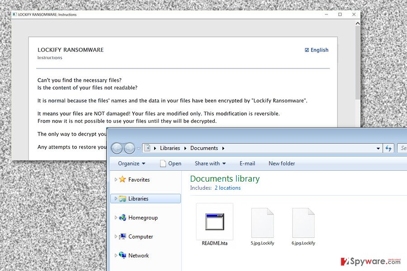Click the library icon in the address bar
This screenshot has height=271, width=407.
(x=147, y=148)
